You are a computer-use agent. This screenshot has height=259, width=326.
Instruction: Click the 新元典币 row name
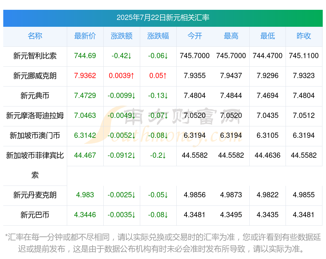coord(35,96)
